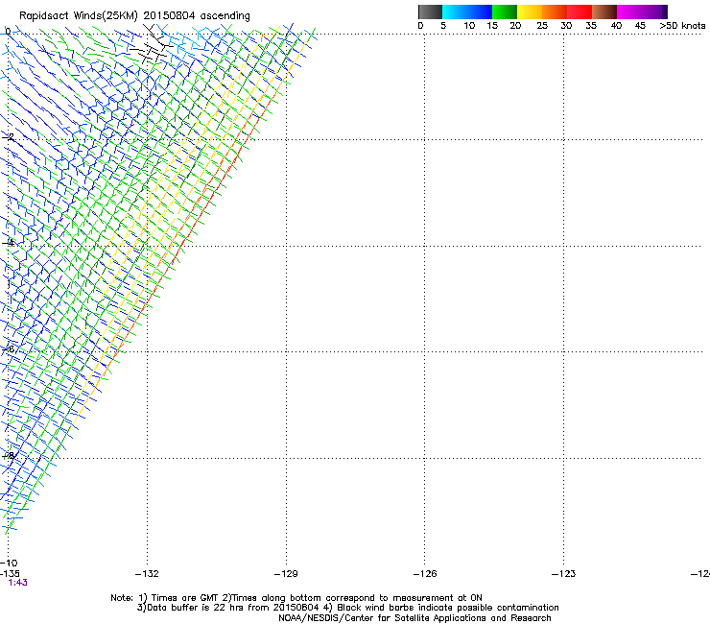The image size is (710, 624).
Task: Click the black contaminated wind barbs cluster
Action: coord(154,45)
